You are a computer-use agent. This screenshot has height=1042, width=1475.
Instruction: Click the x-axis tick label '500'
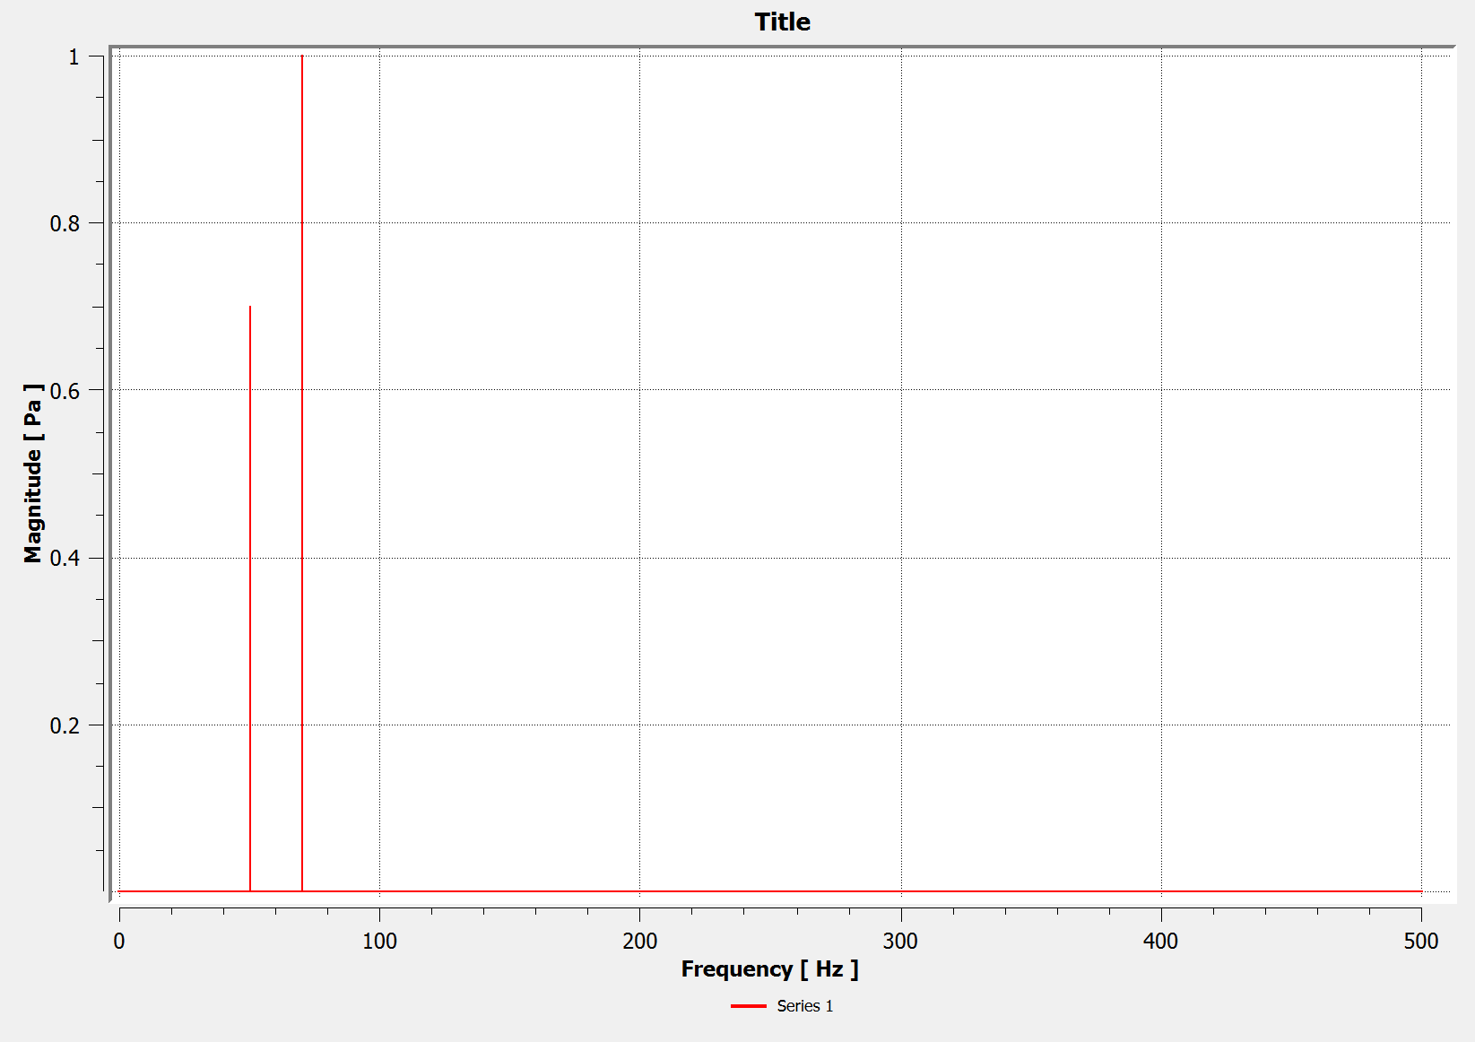[x=1421, y=942]
